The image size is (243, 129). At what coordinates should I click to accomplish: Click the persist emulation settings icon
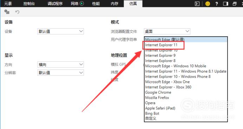tap(7, 12)
